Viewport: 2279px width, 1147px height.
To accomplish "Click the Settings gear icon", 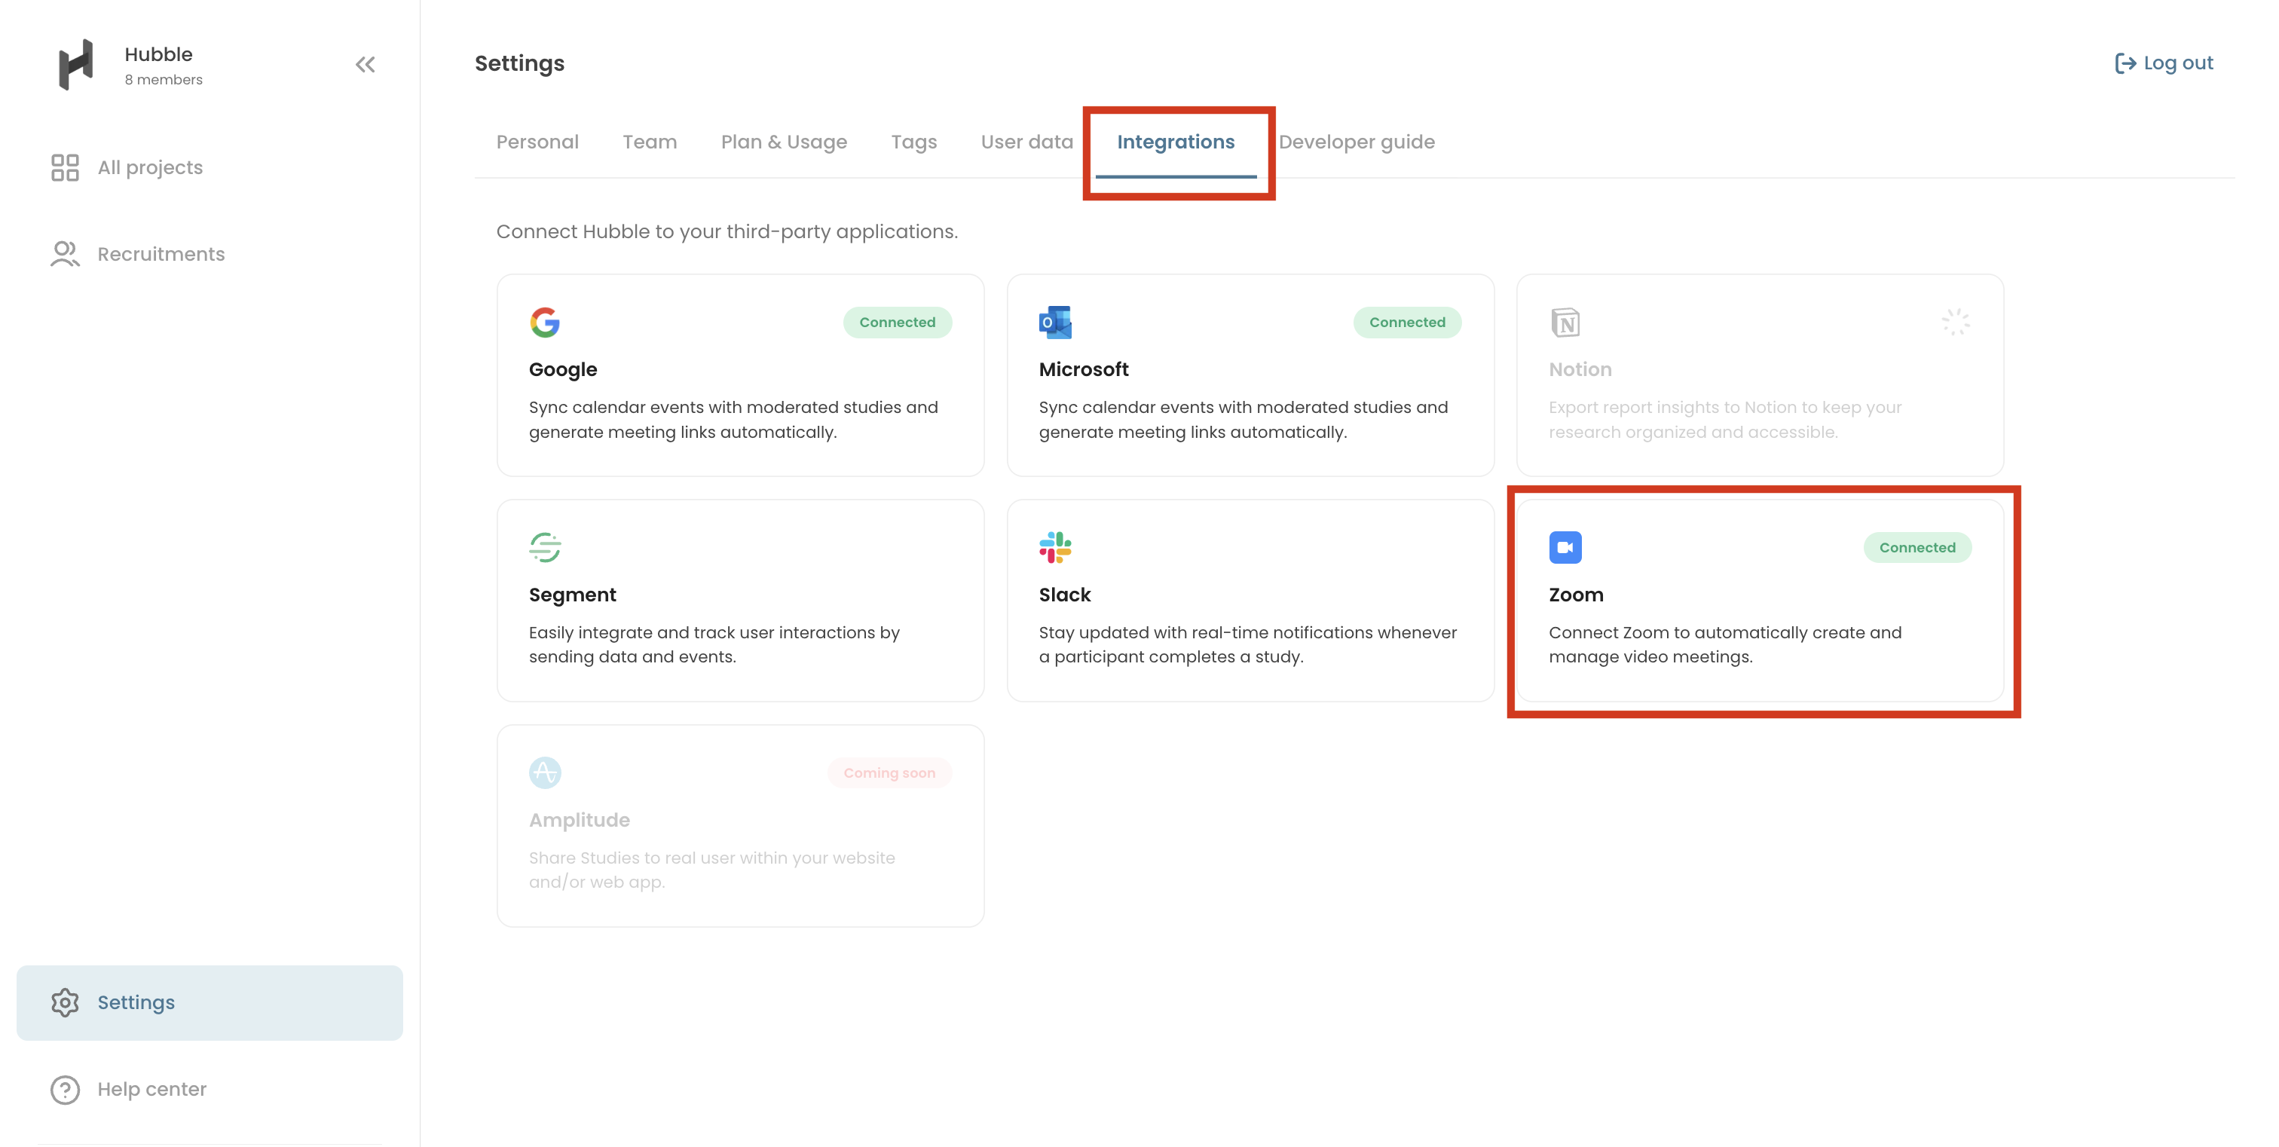I will click(x=65, y=1002).
